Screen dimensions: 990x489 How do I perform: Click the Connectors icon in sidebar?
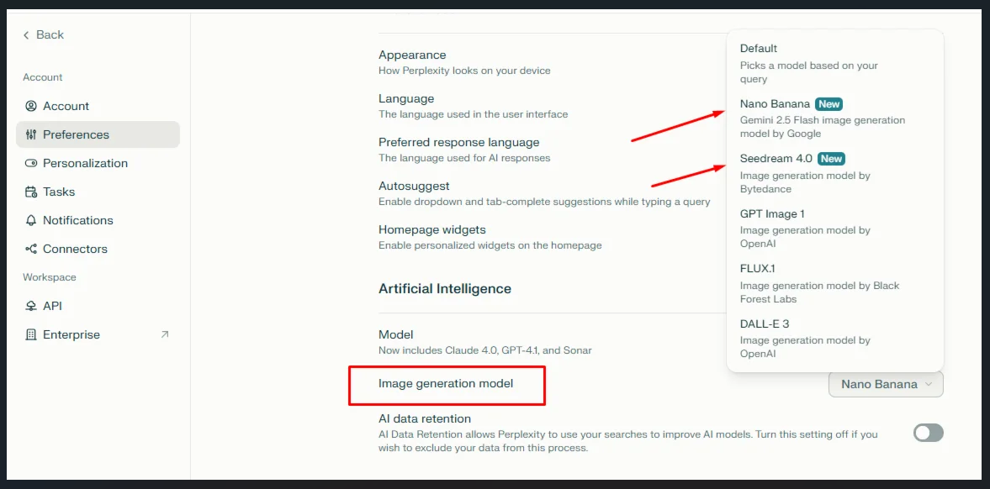tap(31, 249)
